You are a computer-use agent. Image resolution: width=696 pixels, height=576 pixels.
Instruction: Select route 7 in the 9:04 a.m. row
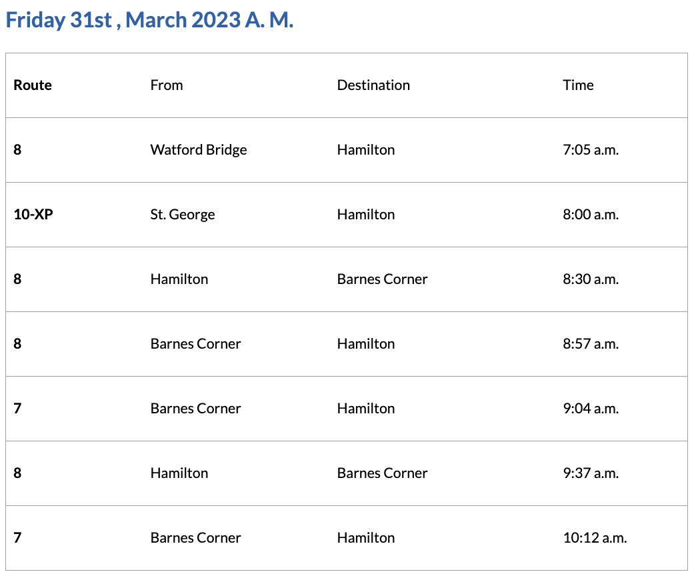(17, 409)
